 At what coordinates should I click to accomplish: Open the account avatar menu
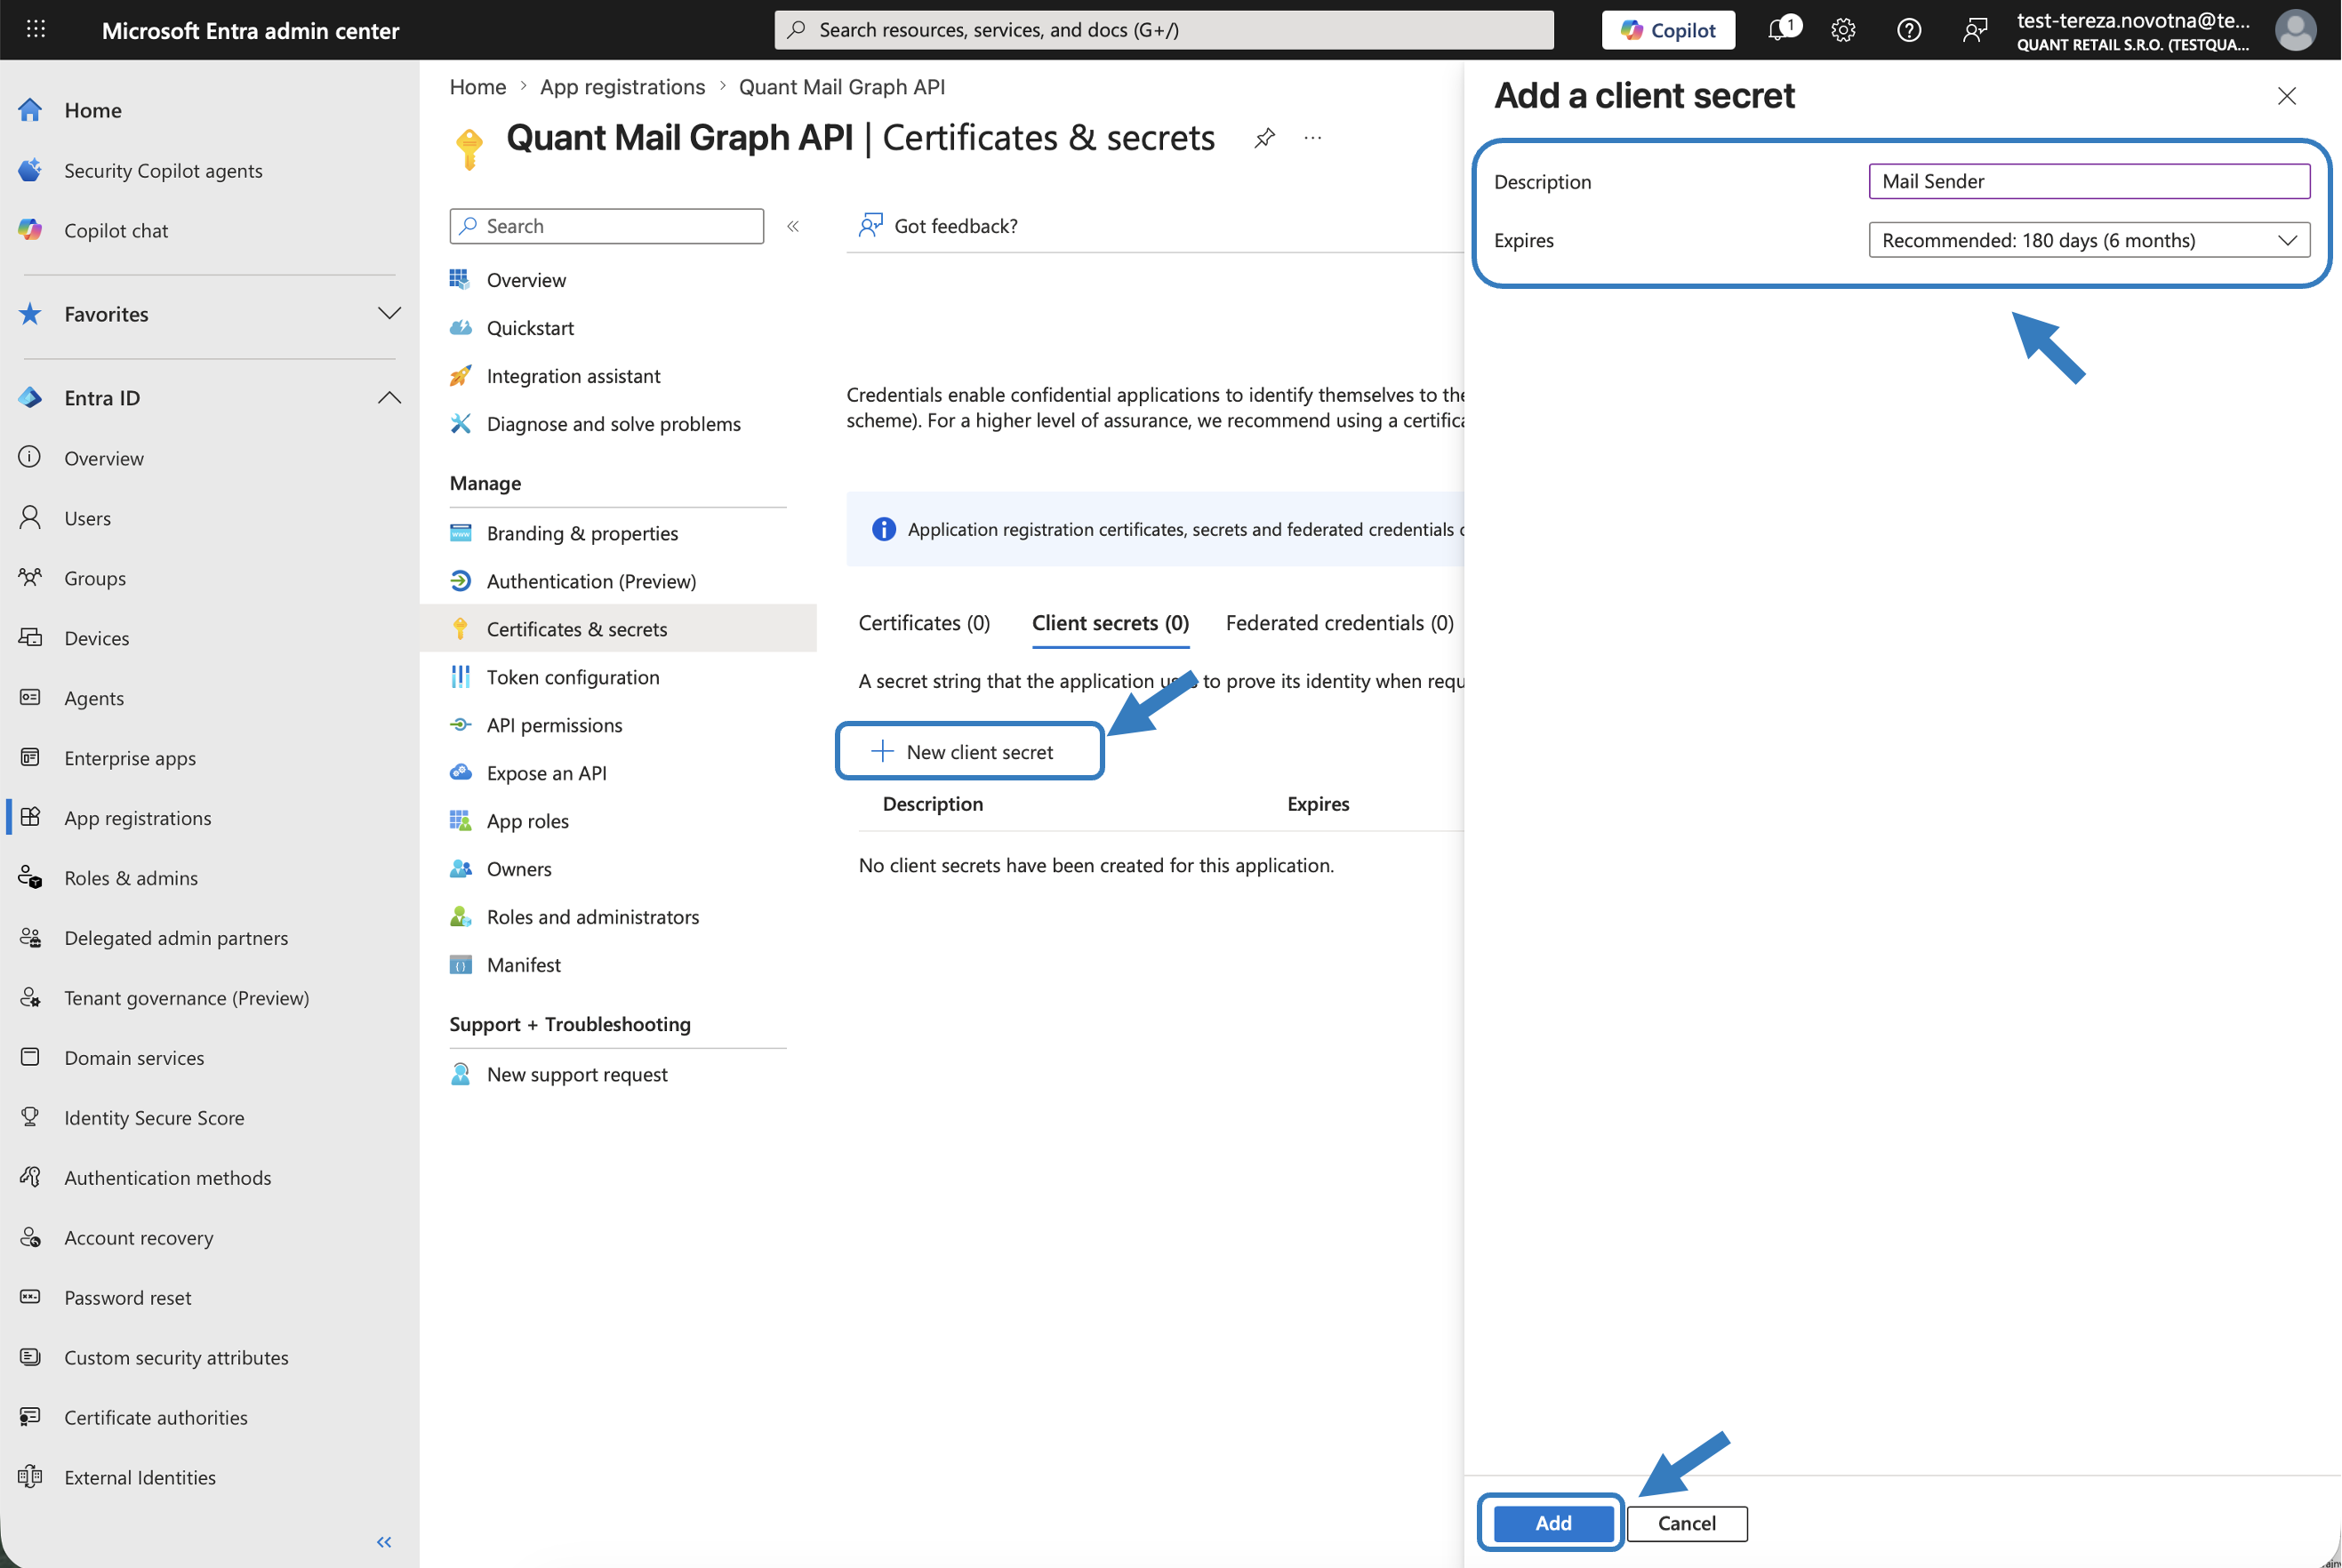pyautogui.click(x=2295, y=30)
